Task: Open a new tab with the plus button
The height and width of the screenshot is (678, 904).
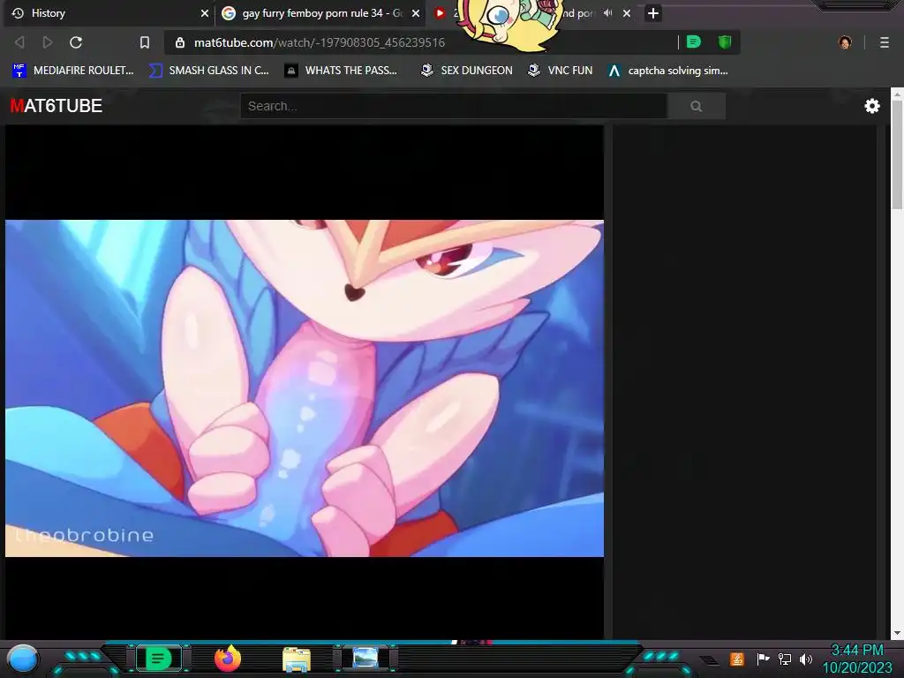Action: (x=652, y=13)
